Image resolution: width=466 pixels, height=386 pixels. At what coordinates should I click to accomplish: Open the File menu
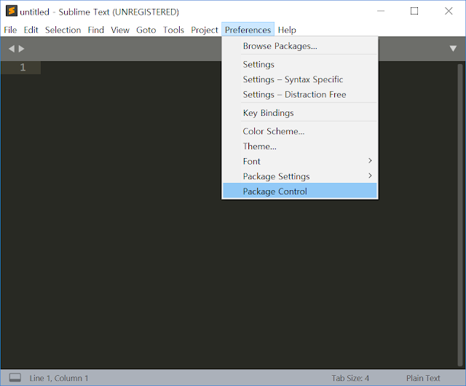(10, 30)
